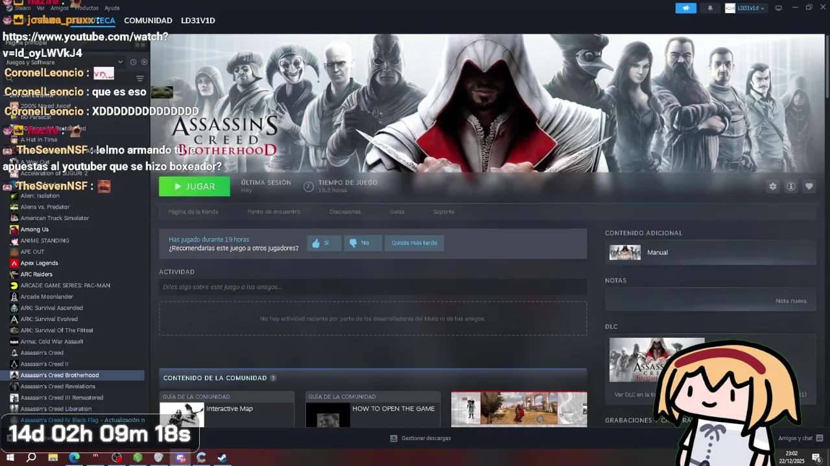This screenshot has width=830, height=466.
Task: Open the notifications bell
Action: [710, 8]
